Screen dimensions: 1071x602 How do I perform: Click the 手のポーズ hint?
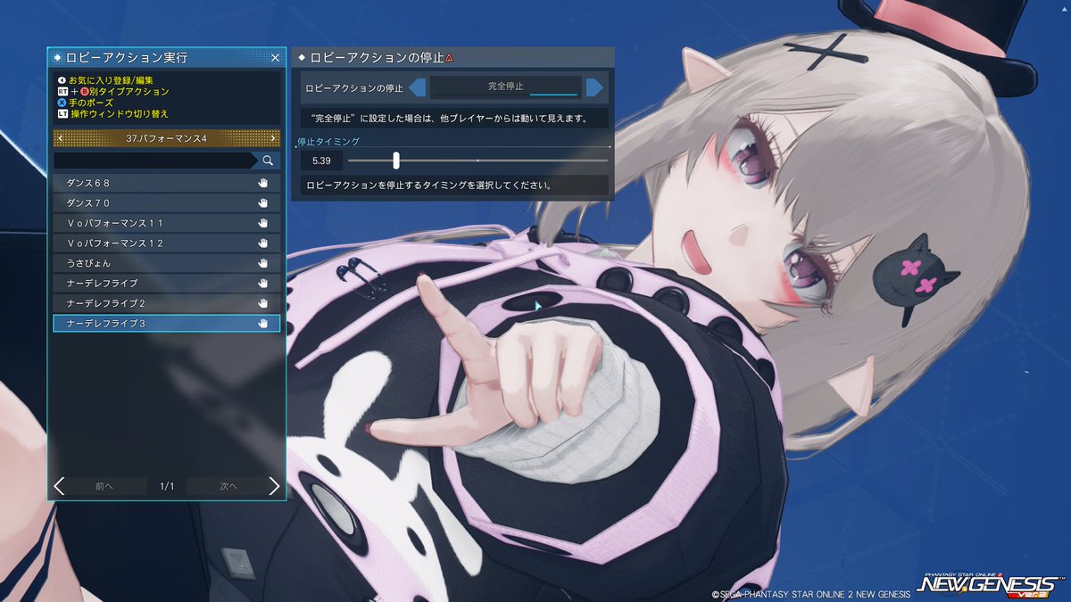(91, 103)
